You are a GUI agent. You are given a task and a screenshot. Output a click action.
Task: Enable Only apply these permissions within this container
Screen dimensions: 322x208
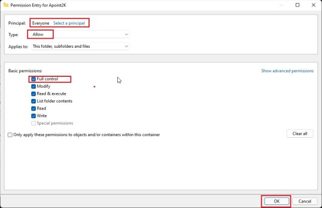click(10, 135)
